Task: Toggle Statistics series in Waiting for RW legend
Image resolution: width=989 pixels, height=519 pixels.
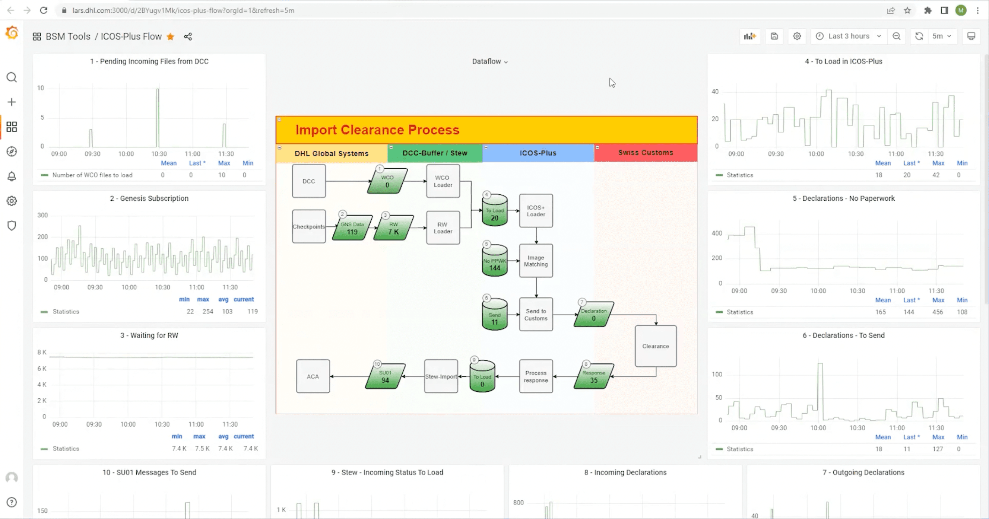Action: [66, 448]
